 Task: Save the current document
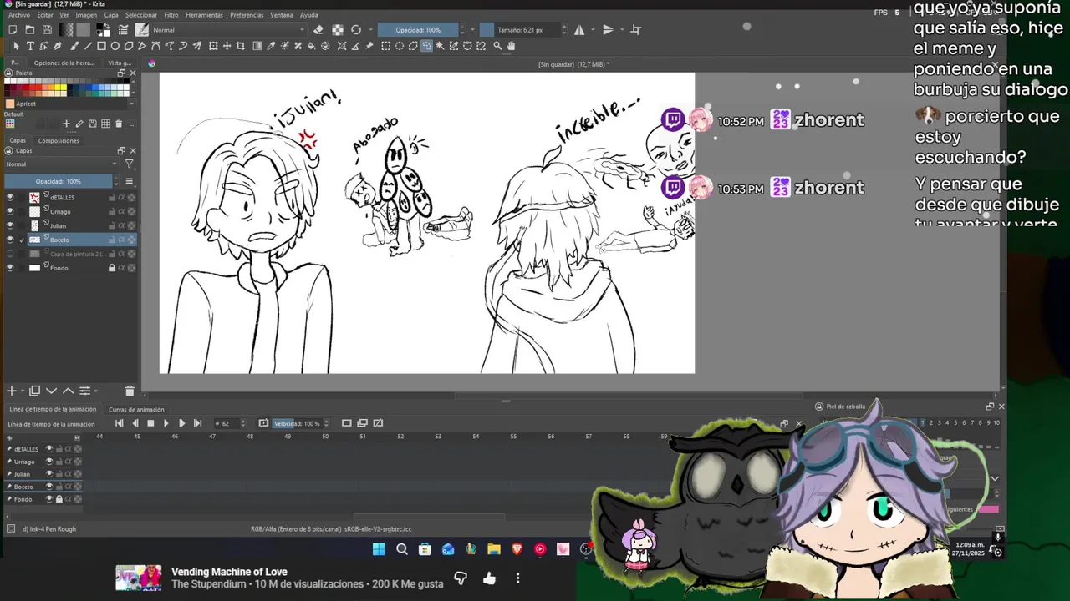(x=47, y=29)
